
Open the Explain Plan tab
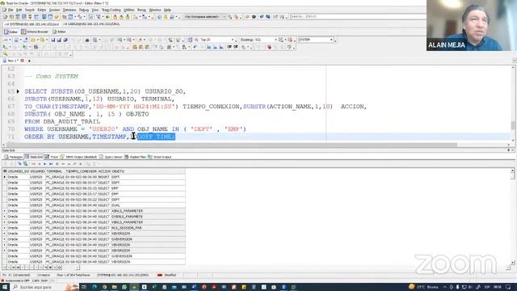tap(135, 157)
